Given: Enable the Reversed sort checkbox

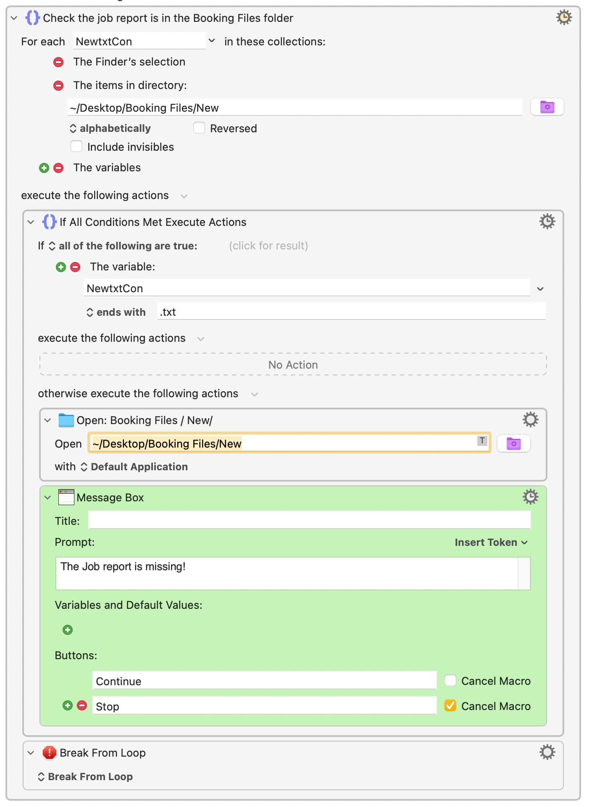Looking at the screenshot, I should click(x=199, y=128).
